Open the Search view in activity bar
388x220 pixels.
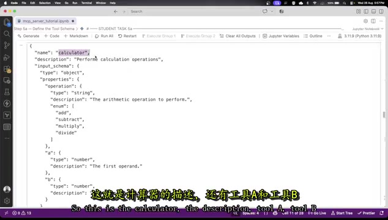click(7, 34)
